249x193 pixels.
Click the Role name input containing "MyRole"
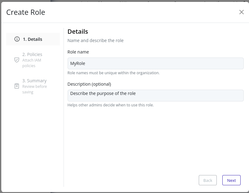point(155,63)
